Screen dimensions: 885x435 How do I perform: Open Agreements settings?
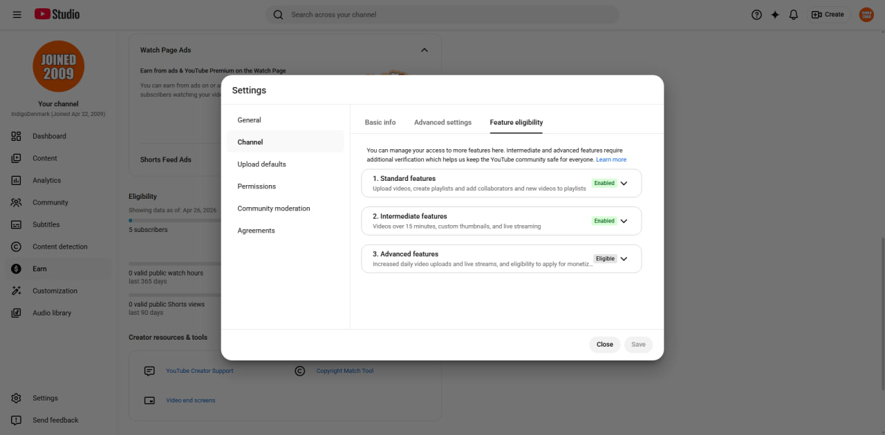pyautogui.click(x=285, y=231)
